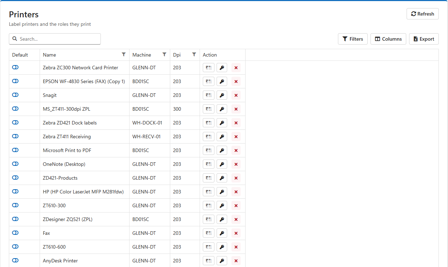Click barcode icon for Zebra ZC300 Network Card Printer
This screenshot has width=448, height=267.
coord(208,68)
